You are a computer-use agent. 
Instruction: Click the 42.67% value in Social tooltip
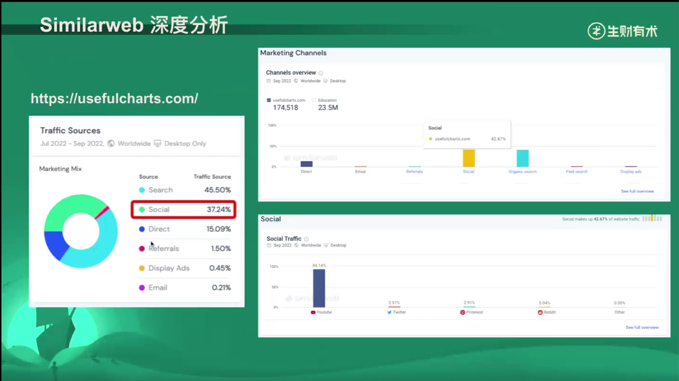pyautogui.click(x=498, y=139)
